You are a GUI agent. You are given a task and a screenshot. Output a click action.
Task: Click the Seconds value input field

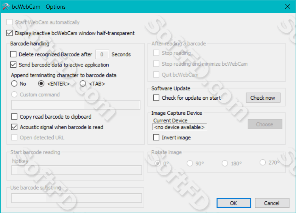click(102, 54)
